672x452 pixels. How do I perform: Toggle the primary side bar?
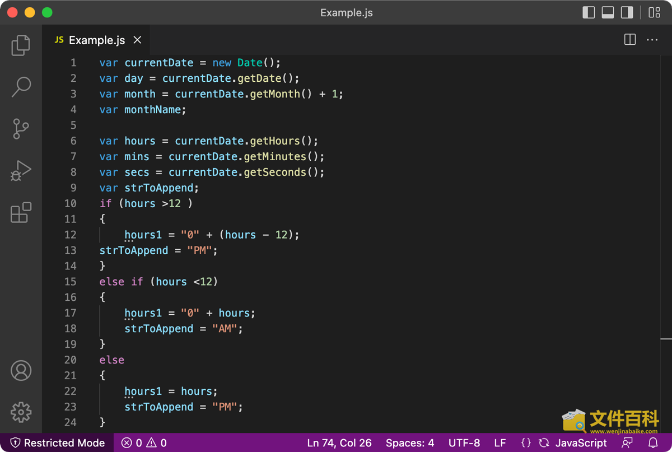(x=589, y=12)
